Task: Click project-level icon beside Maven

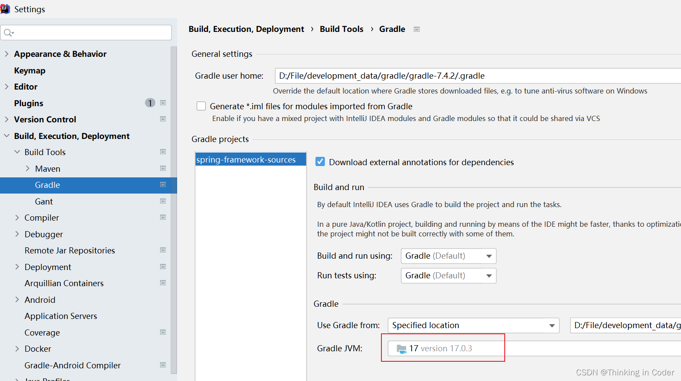Action: [x=163, y=169]
